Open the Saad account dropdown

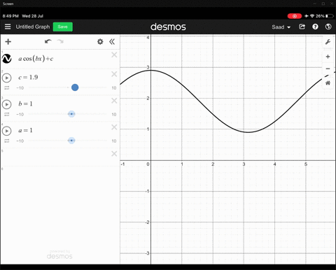coord(281,27)
